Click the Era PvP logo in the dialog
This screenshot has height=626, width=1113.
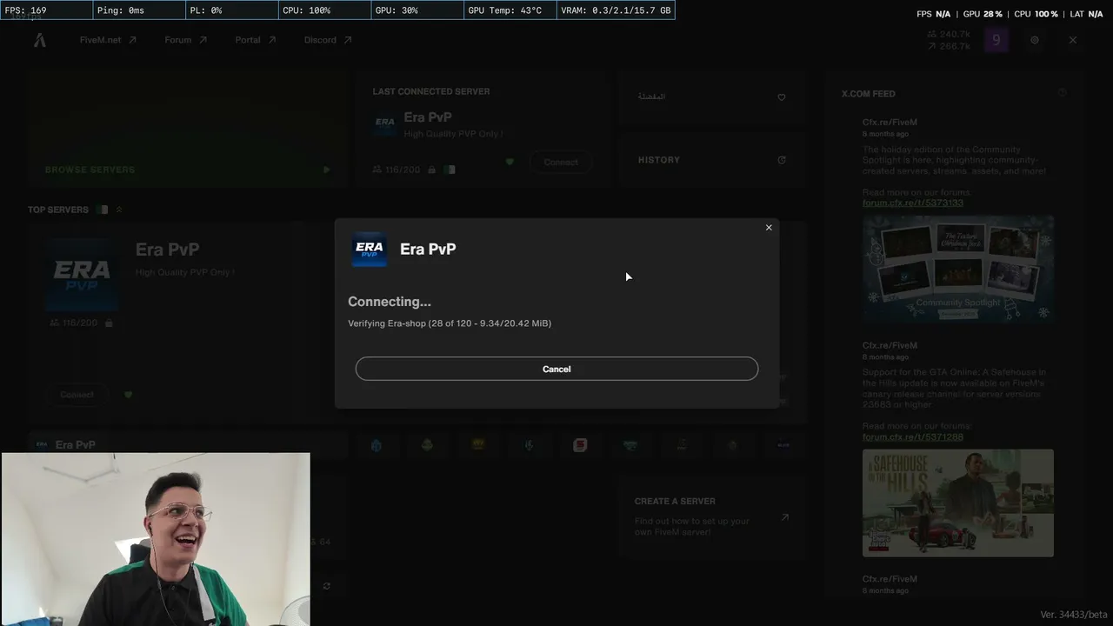(370, 249)
